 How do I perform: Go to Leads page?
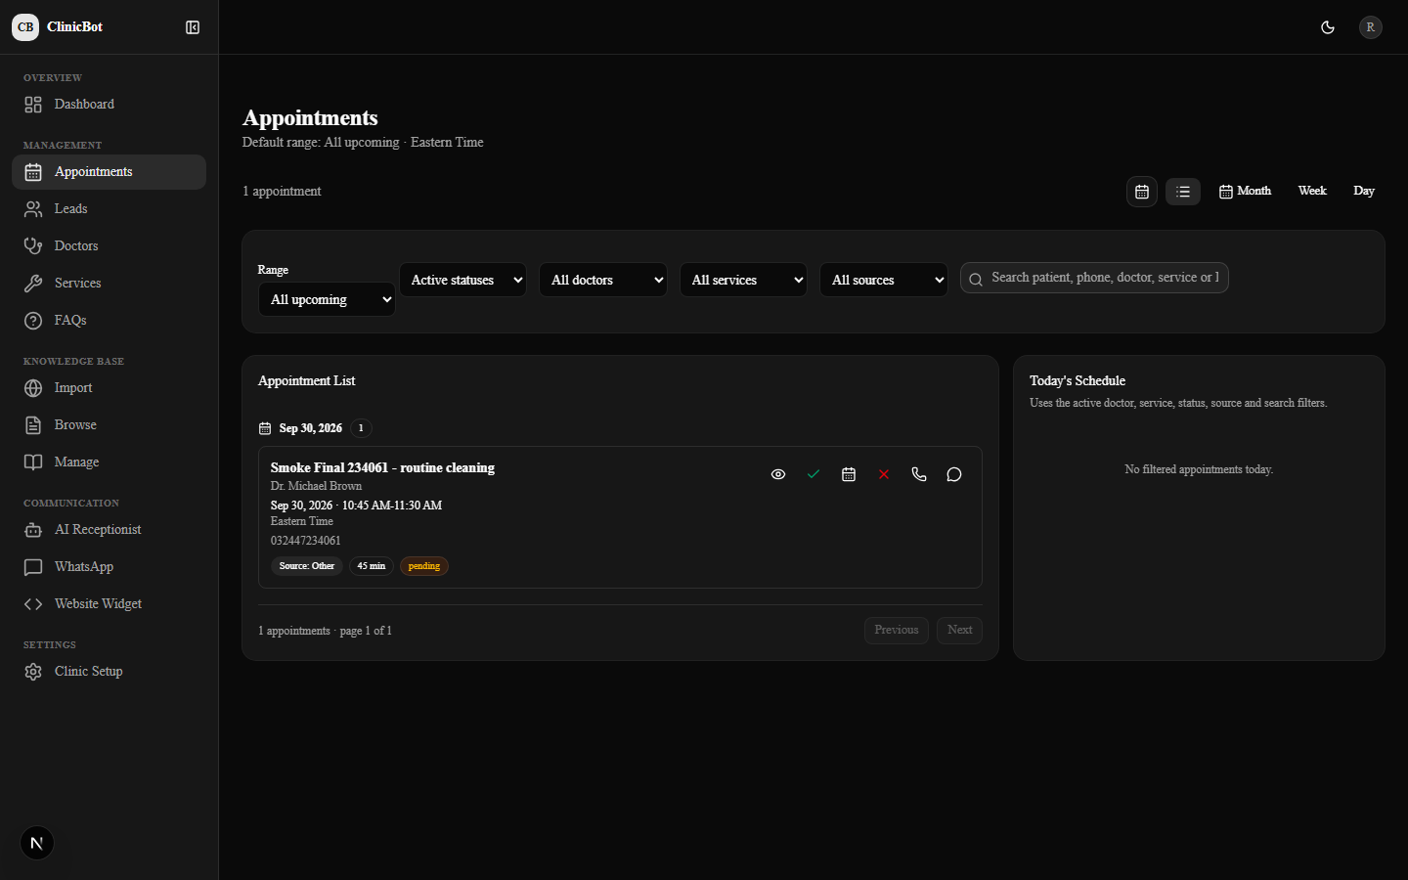109,209
